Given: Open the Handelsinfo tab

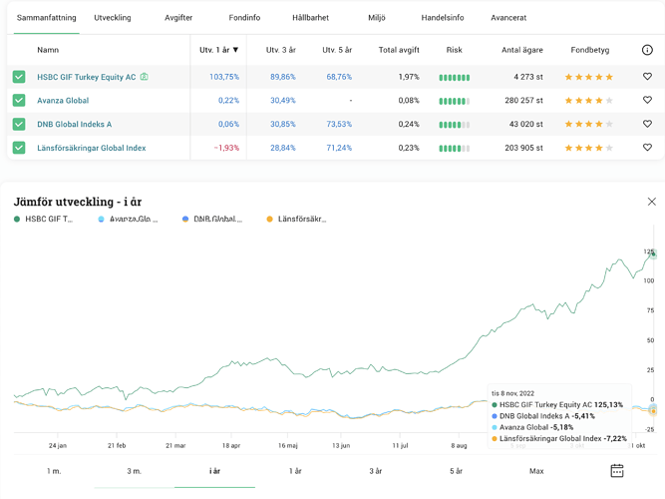Looking at the screenshot, I should click(x=443, y=17).
